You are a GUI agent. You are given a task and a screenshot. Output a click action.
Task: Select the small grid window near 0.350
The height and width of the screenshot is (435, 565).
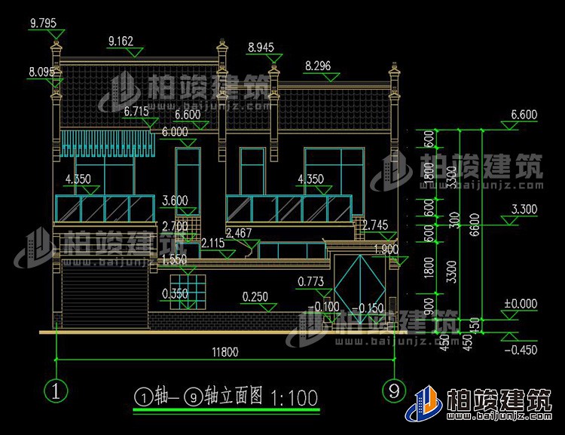pyautogui.click(x=194, y=292)
